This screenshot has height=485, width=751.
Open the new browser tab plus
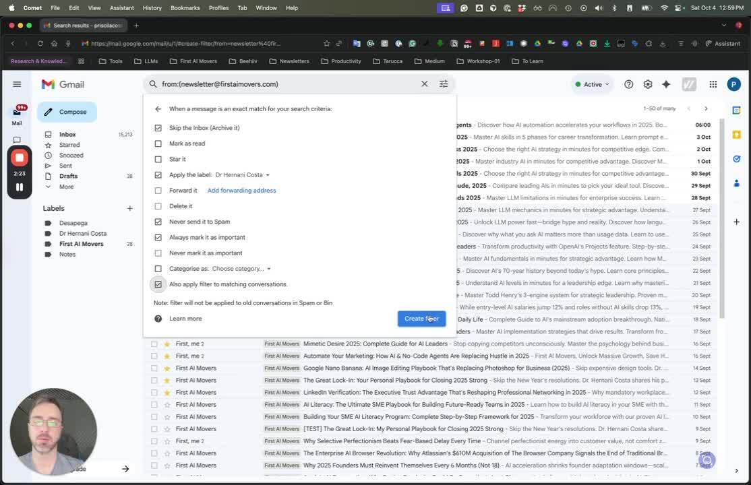[x=136, y=26]
